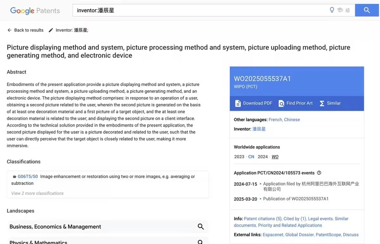This screenshot has height=244, width=380.
Task: Search Business, Economics & Management landscape magnifier
Action: point(201,227)
